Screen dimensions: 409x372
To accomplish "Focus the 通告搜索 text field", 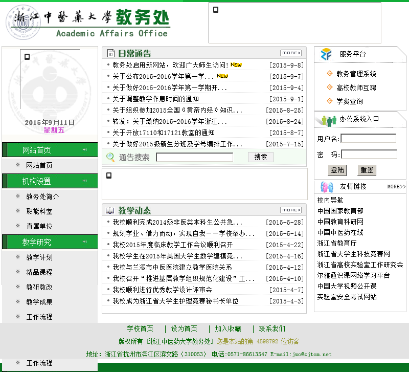I will [x=195, y=157].
